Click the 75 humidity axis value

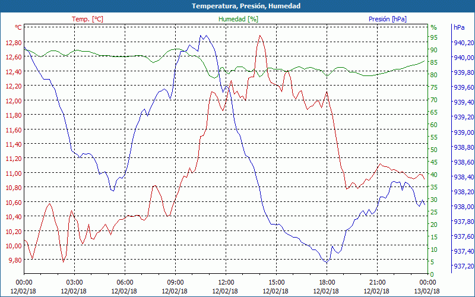tap(434, 87)
